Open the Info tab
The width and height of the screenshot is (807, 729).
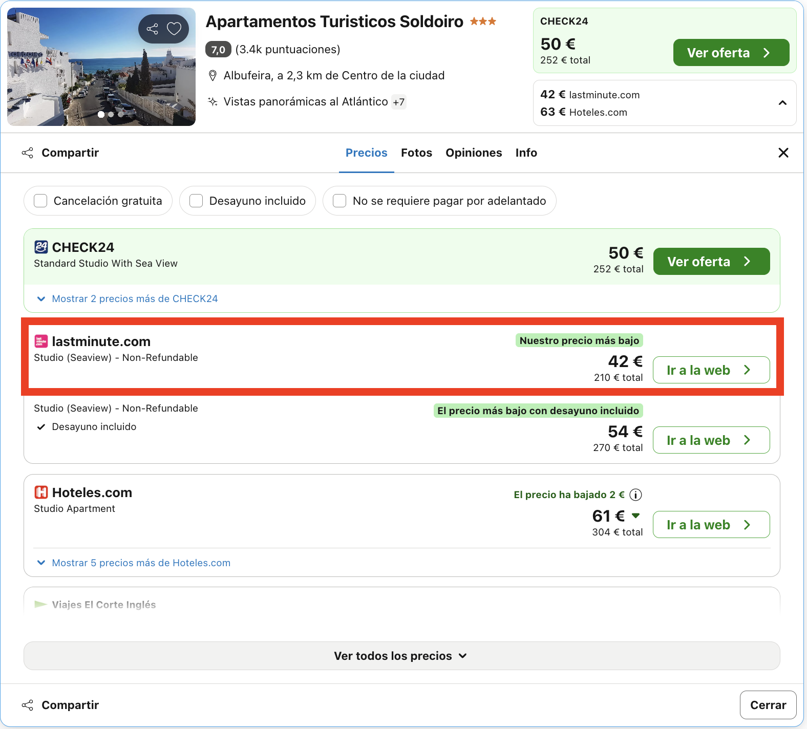(x=526, y=153)
